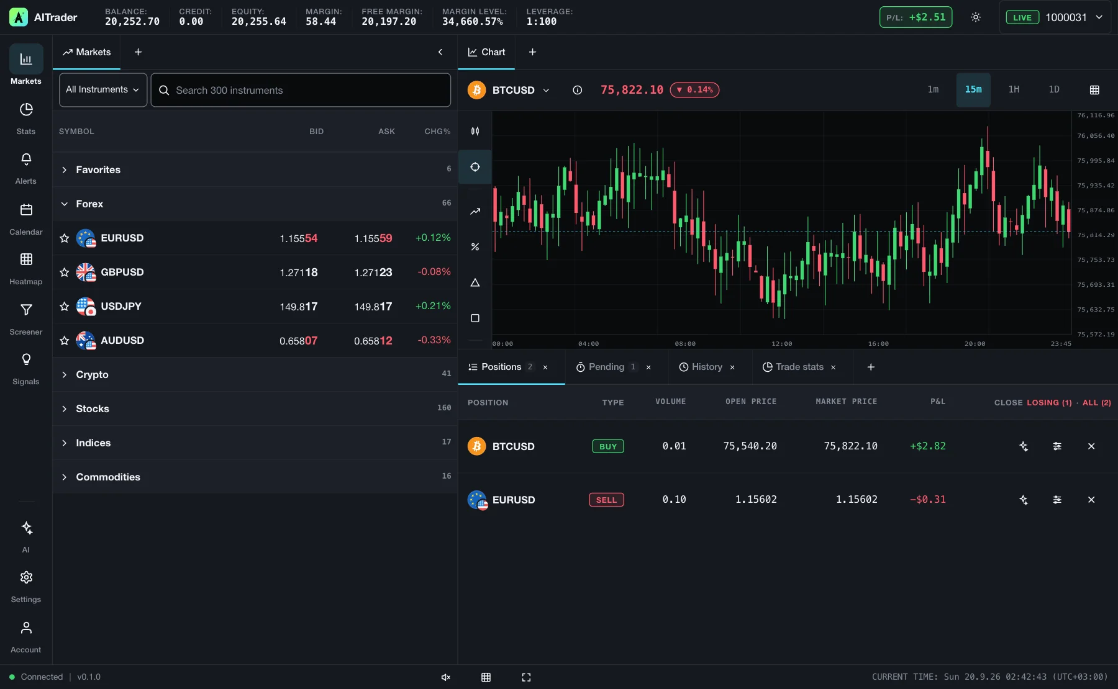The height and width of the screenshot is (689, 1118).
Task: Close the BTCUSD position
Action: [x=1091, y=446]
